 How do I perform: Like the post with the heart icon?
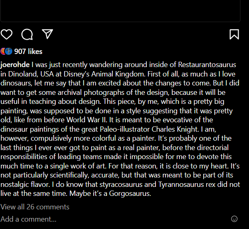7,34
